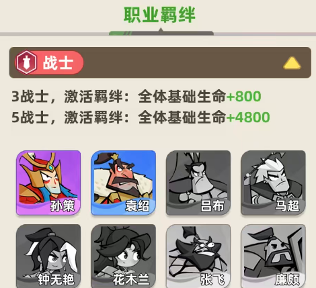This screenshot has height=288, width=316.
Task: Tap the 3战士 bond description line
Action: [136, 97]
